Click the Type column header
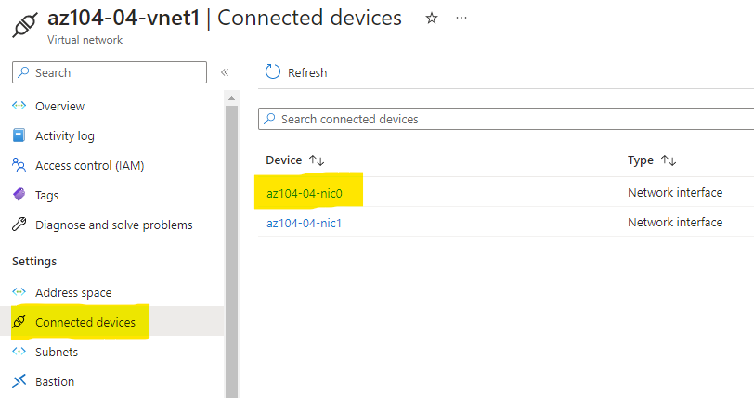The width and height of the screenshot is (754, 398). (641, 160)
